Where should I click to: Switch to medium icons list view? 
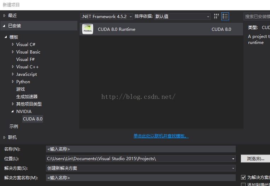225,16
